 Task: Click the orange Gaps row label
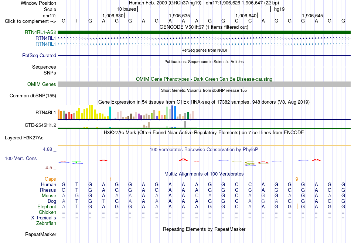coord(50,179)
